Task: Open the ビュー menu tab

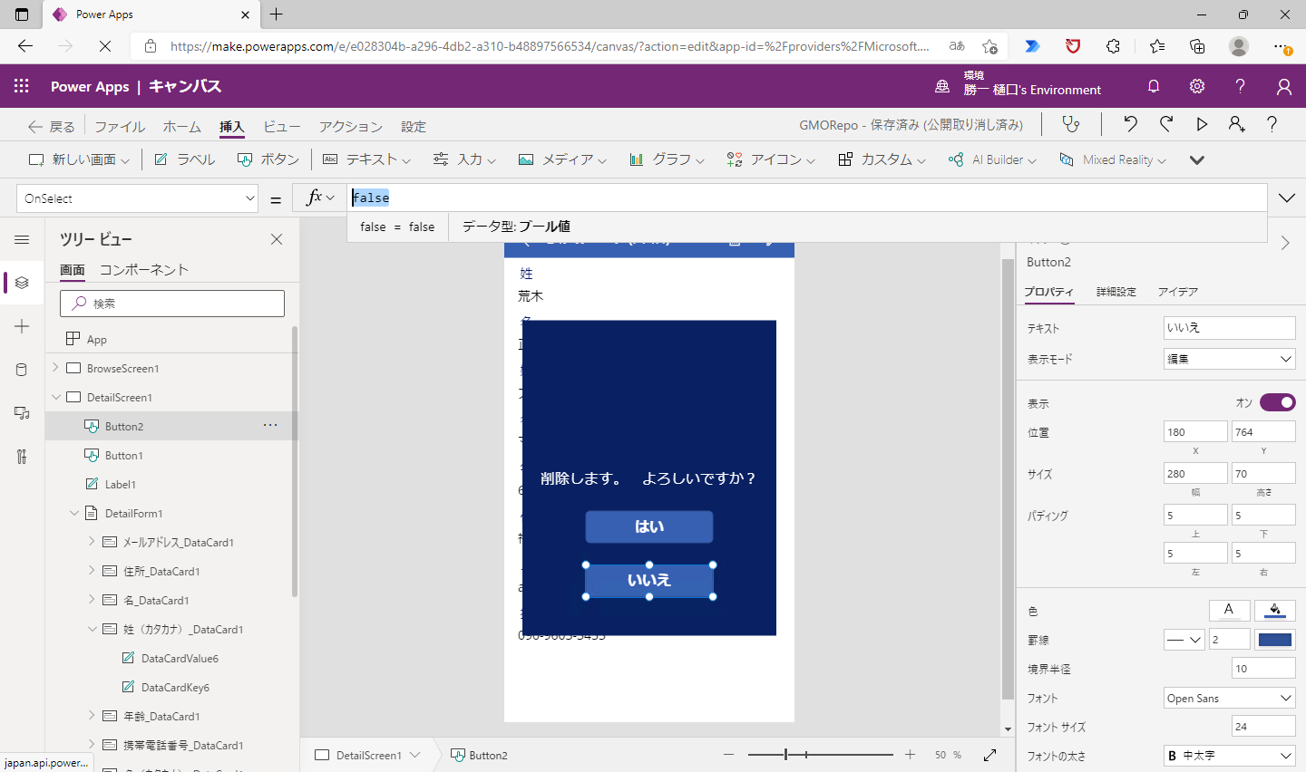Action: coord(282,126)
